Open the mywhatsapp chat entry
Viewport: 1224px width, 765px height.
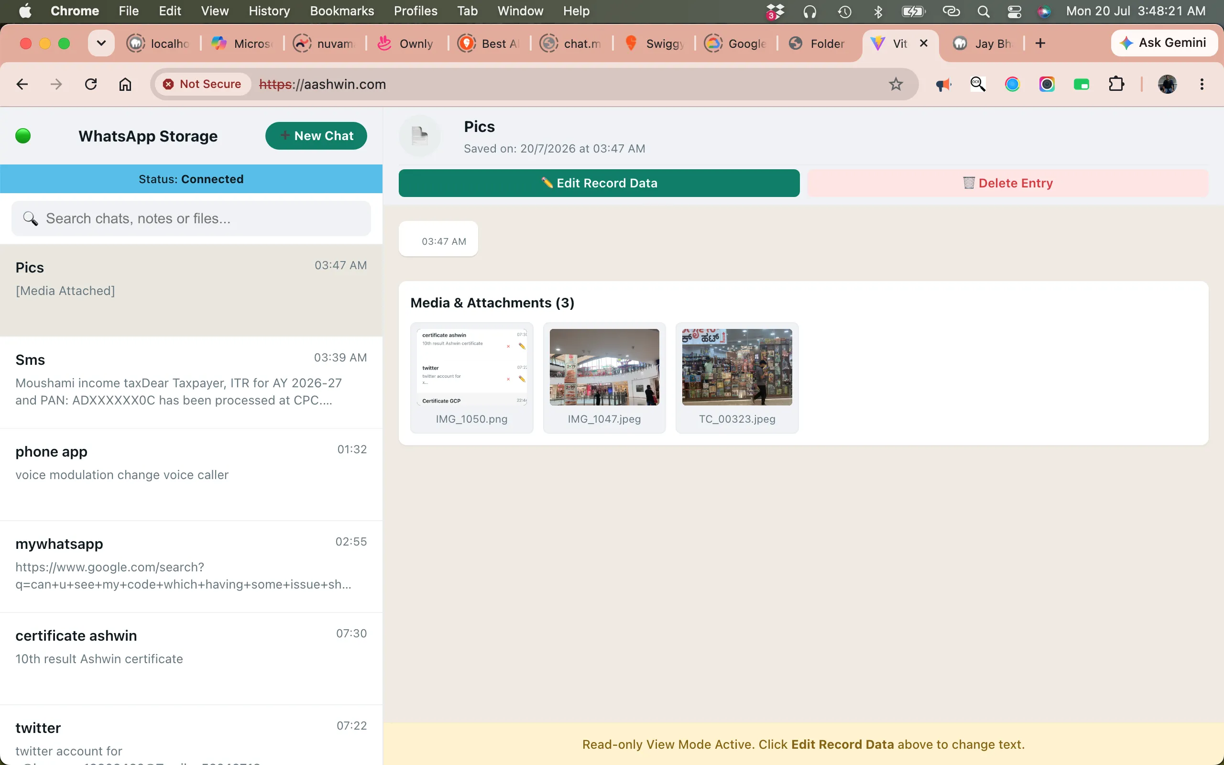(191, 567)
